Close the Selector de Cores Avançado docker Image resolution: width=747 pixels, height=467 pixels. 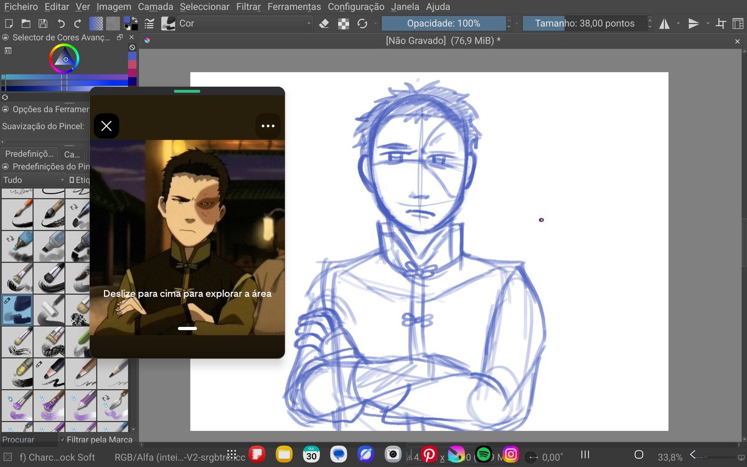click(x=131, y=37)
